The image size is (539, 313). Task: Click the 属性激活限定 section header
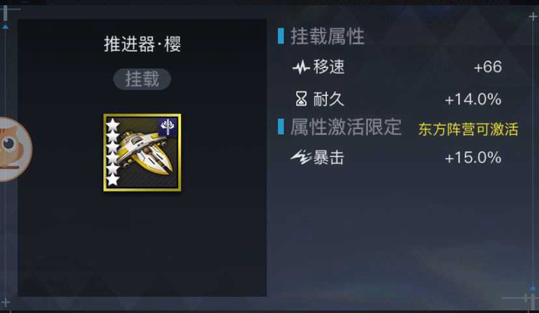pos(346,127)
